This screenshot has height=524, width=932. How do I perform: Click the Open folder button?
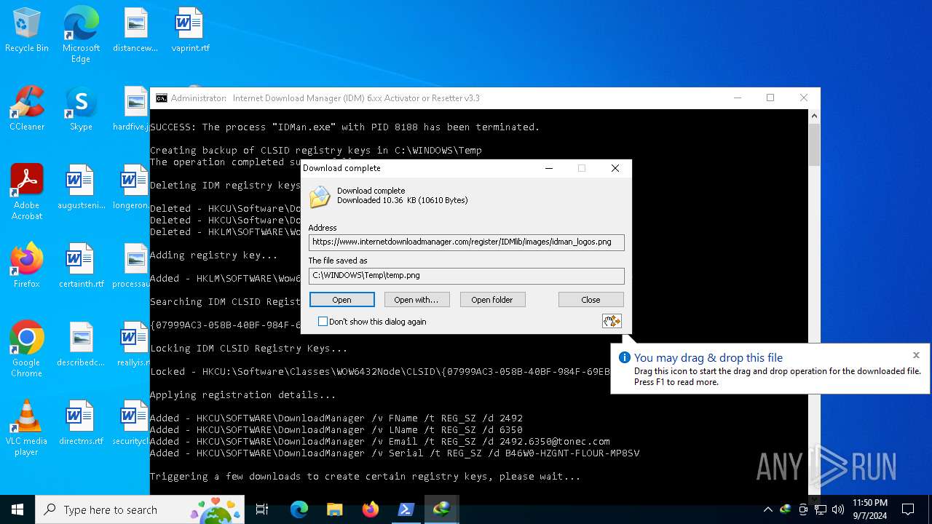click(492, 300)
